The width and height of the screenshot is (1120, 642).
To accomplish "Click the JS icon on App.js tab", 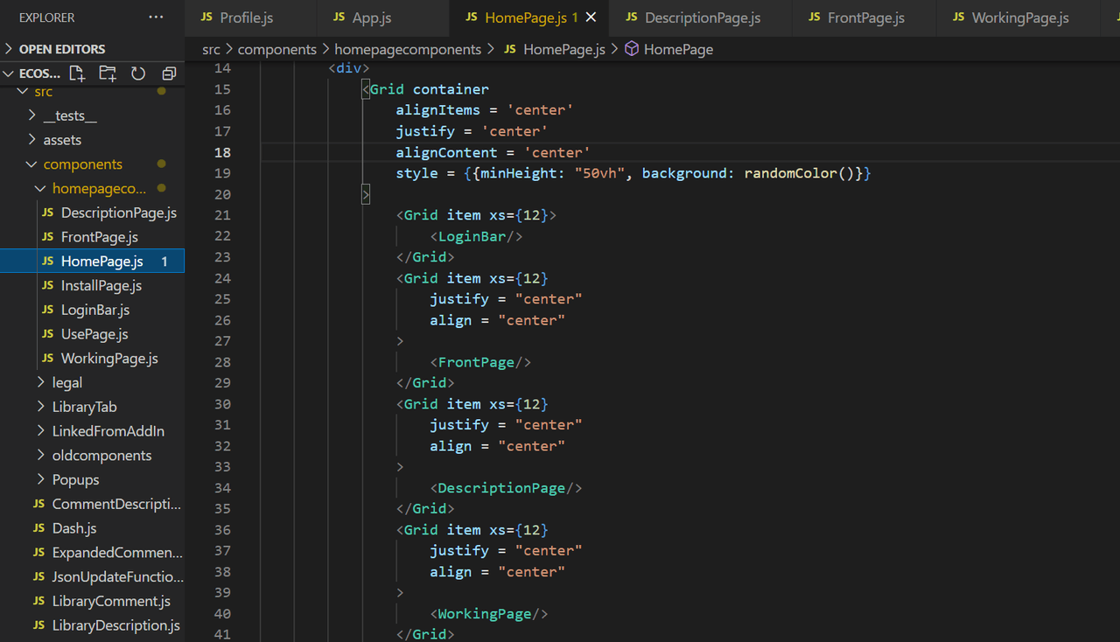I will (339, 17).
